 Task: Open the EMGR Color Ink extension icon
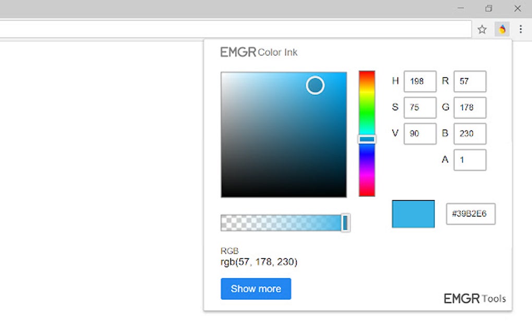[x=502, y=29]
